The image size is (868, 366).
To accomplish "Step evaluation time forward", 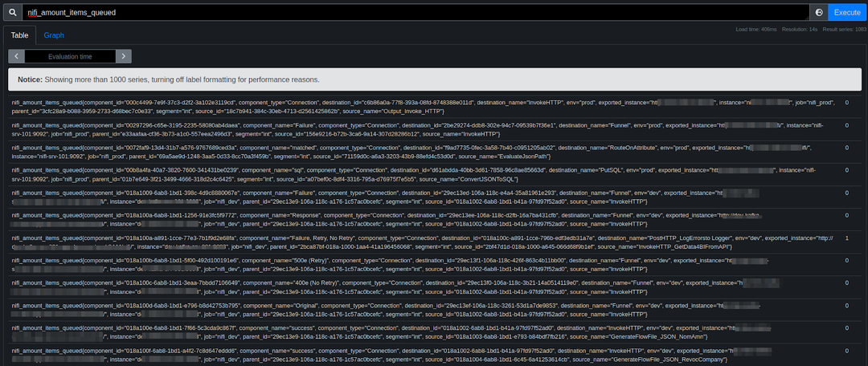I will pos(124,56).
